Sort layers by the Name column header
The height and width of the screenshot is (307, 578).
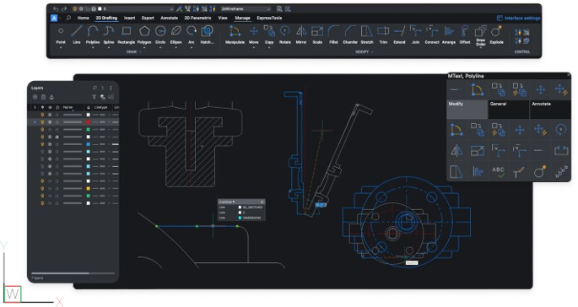pyautogui.click(x=68, y=107)
